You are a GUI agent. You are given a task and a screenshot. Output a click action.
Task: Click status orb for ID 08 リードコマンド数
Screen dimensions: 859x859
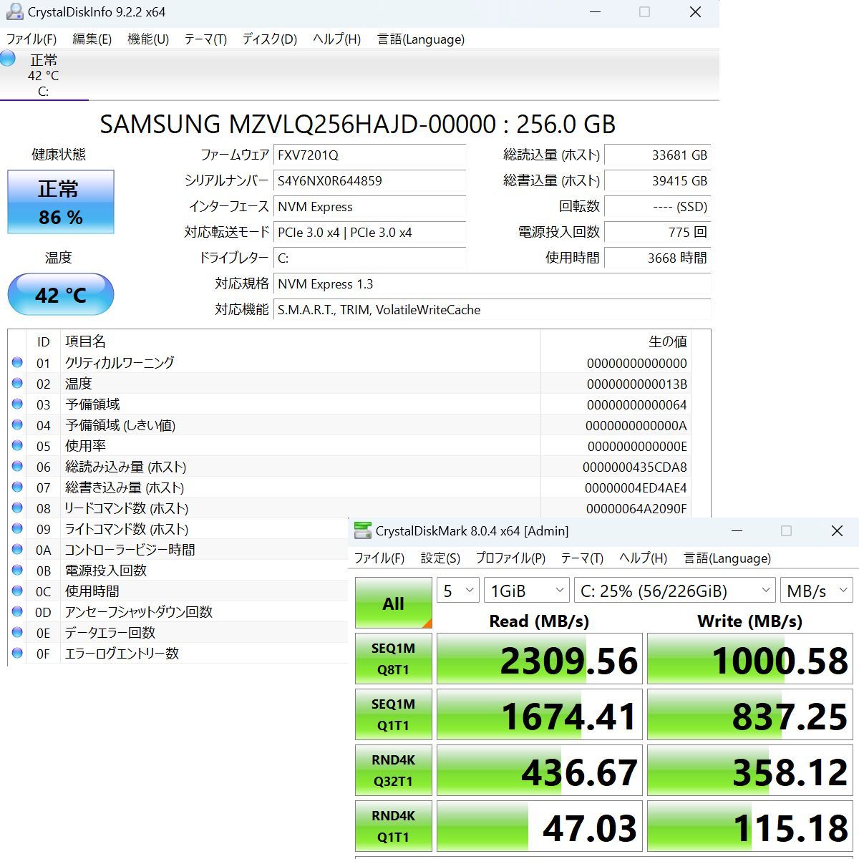17,508
